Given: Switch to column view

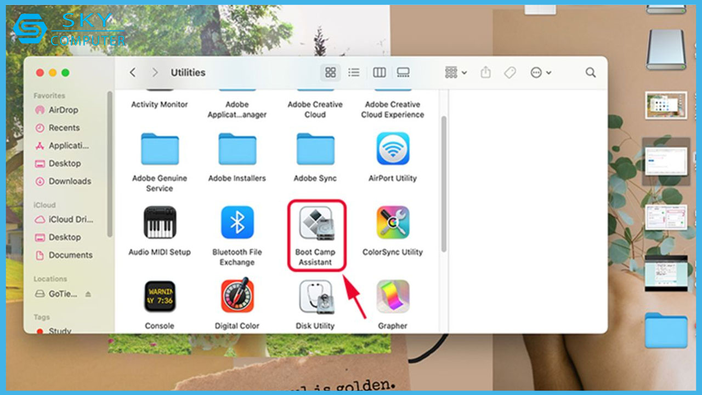Looking at the screenshot, I should (379, 72).
